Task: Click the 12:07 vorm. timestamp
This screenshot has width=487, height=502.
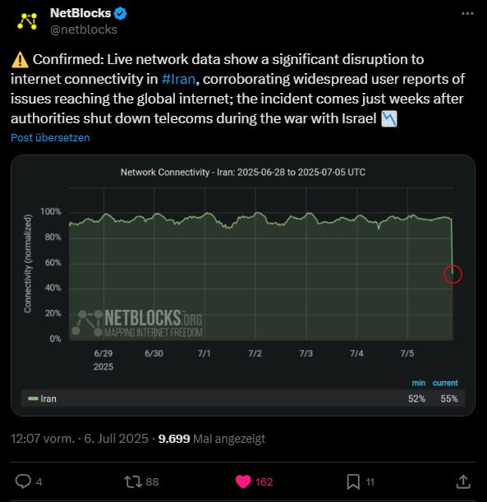Action: pos(43,438)
